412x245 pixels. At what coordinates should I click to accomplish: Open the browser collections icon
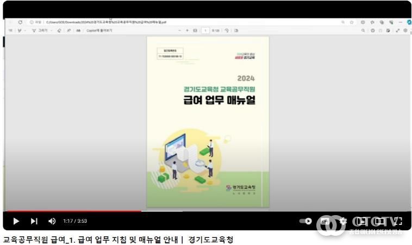382,22
